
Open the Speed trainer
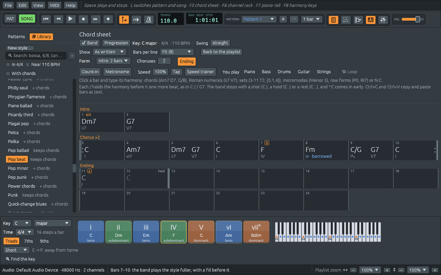[201, 72]
